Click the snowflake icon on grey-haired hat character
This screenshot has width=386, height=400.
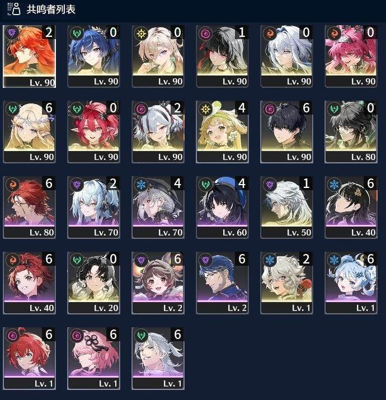coord(141,185)
